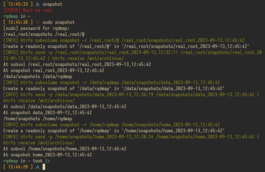Click the "Create a readonly snapshot of '/real_root/@'" line
This screenshot has width=265, height=172.
coord(126,46)
